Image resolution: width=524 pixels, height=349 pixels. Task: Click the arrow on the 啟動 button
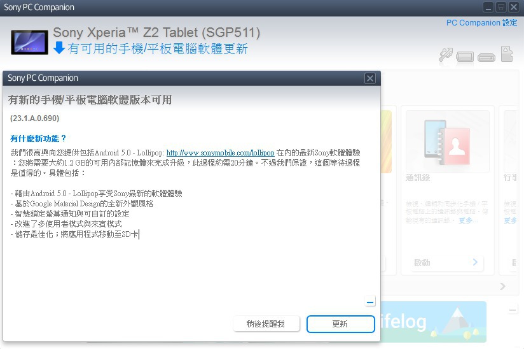pyautogui.click(x=475, y=262)
